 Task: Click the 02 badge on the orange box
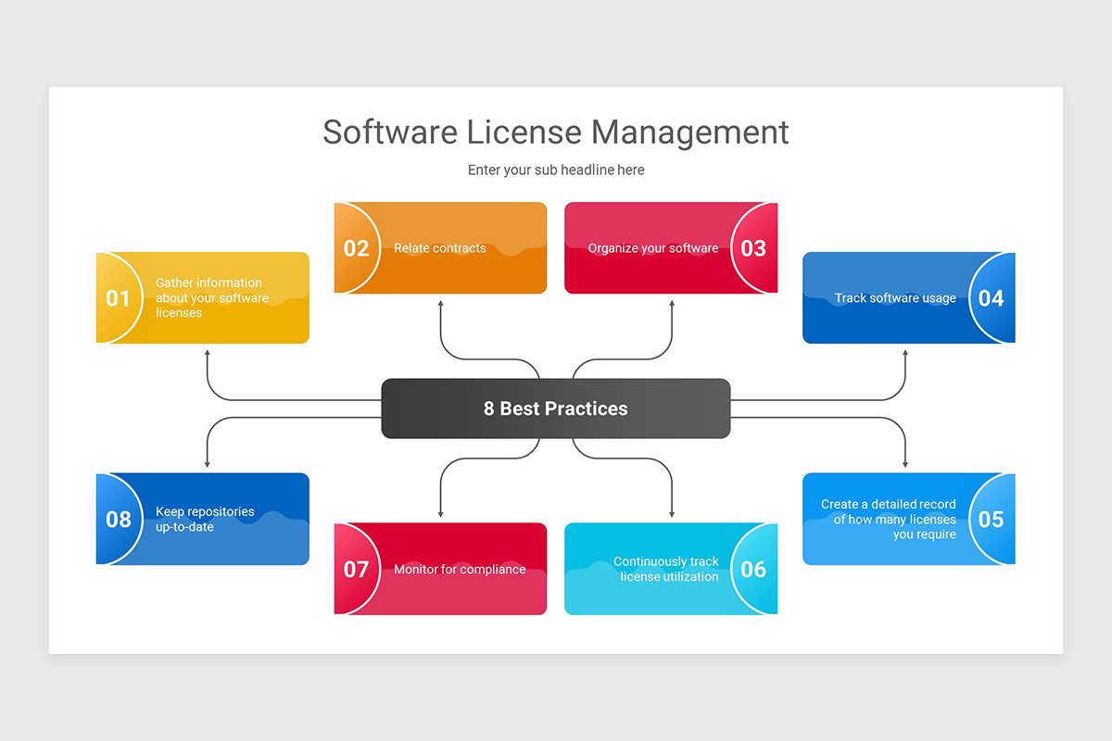[357, 247]
